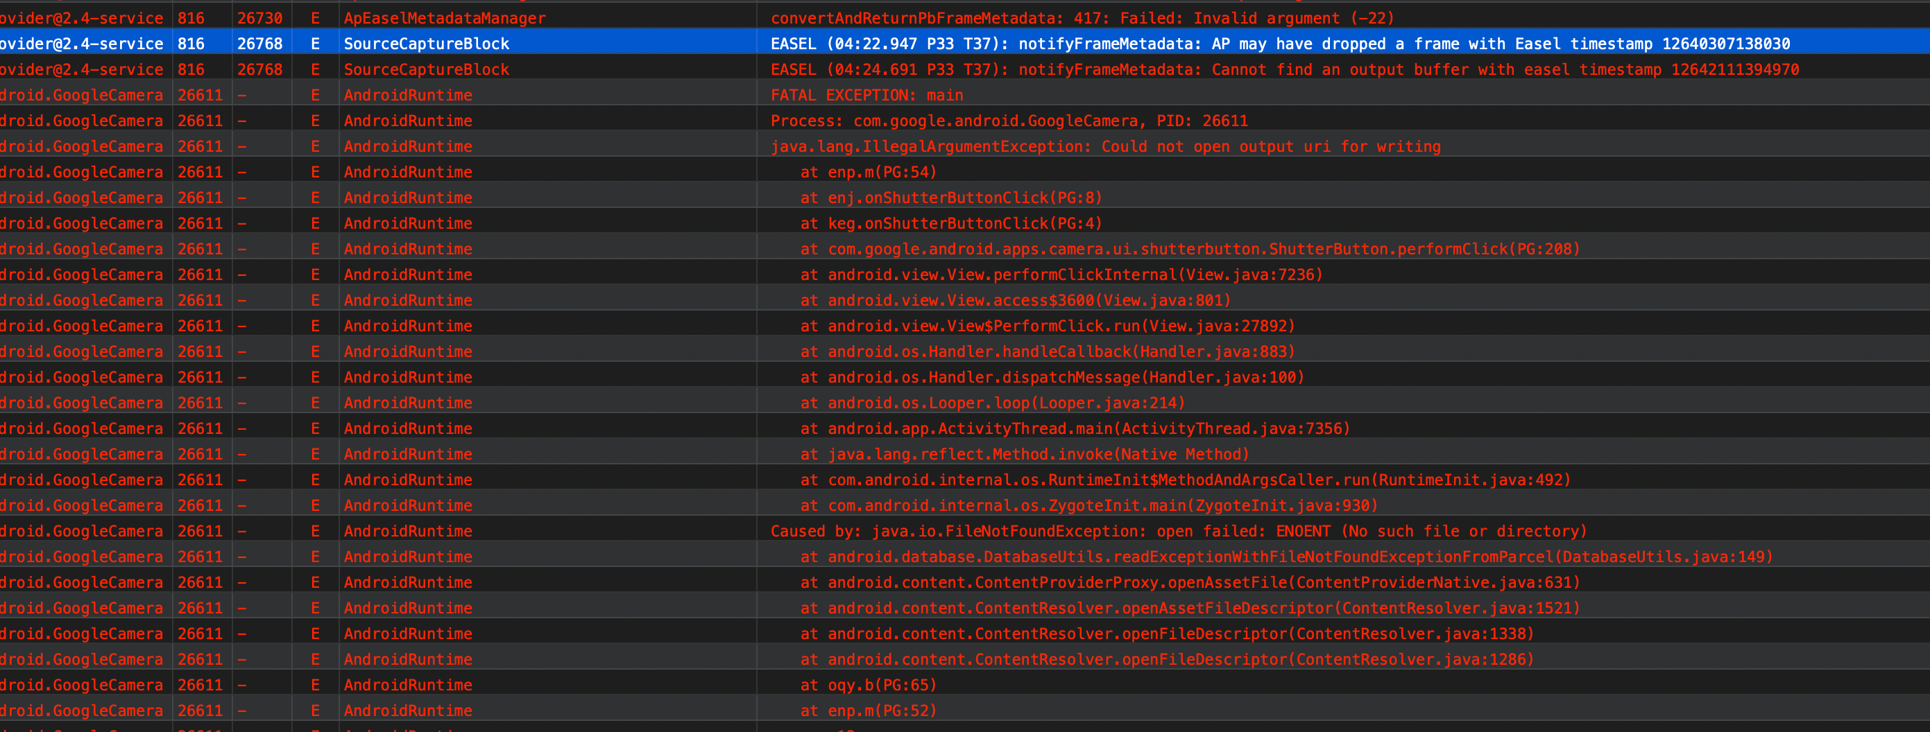Select the ActivityThread.main(ActivityThread.java:7356) frame
The width and height of the screenshot is (1930, 732).
pyautogui.click(x=1075, y=428)
